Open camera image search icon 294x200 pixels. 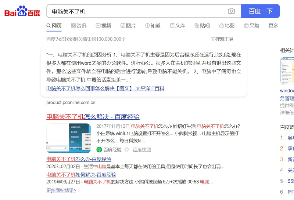pos(231,11)
